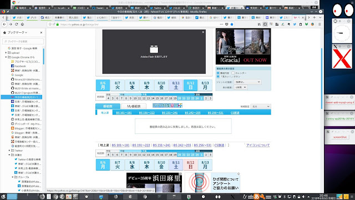Open the library icon in Firefox toolbar

[x=259, y=24]
